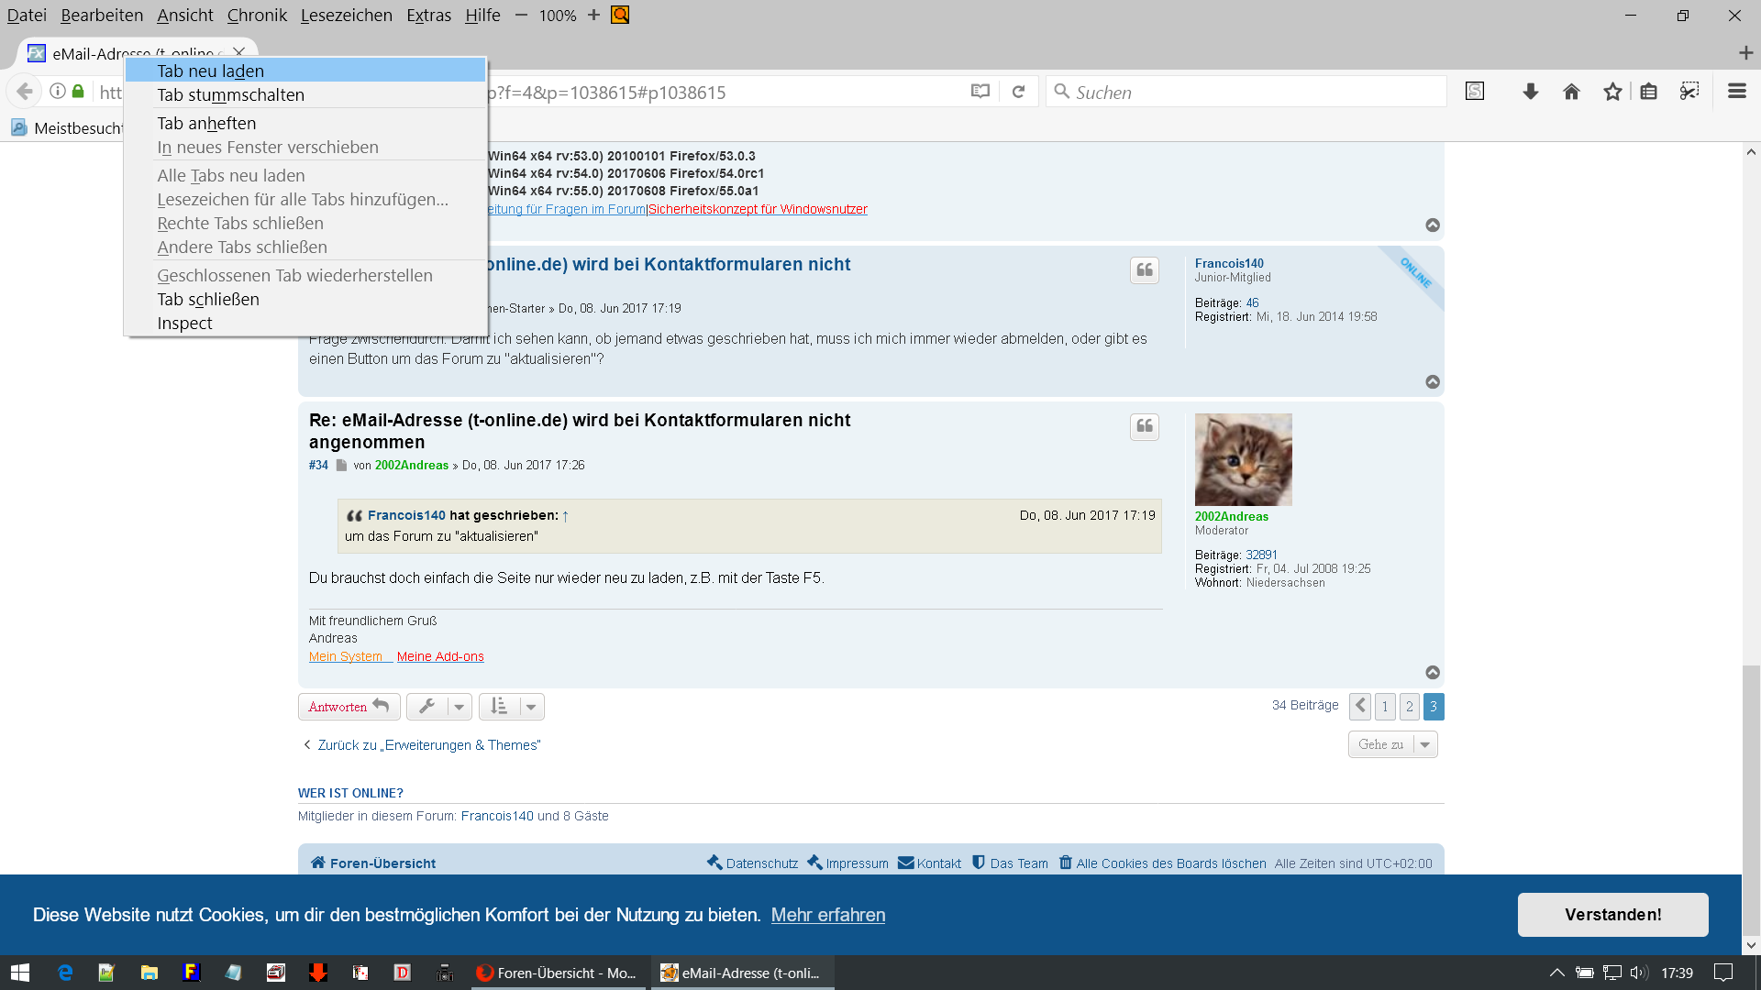Open the hamburger menu icon
The height and width of the screenshot is (990, 1761).
tap(1736, 92)
